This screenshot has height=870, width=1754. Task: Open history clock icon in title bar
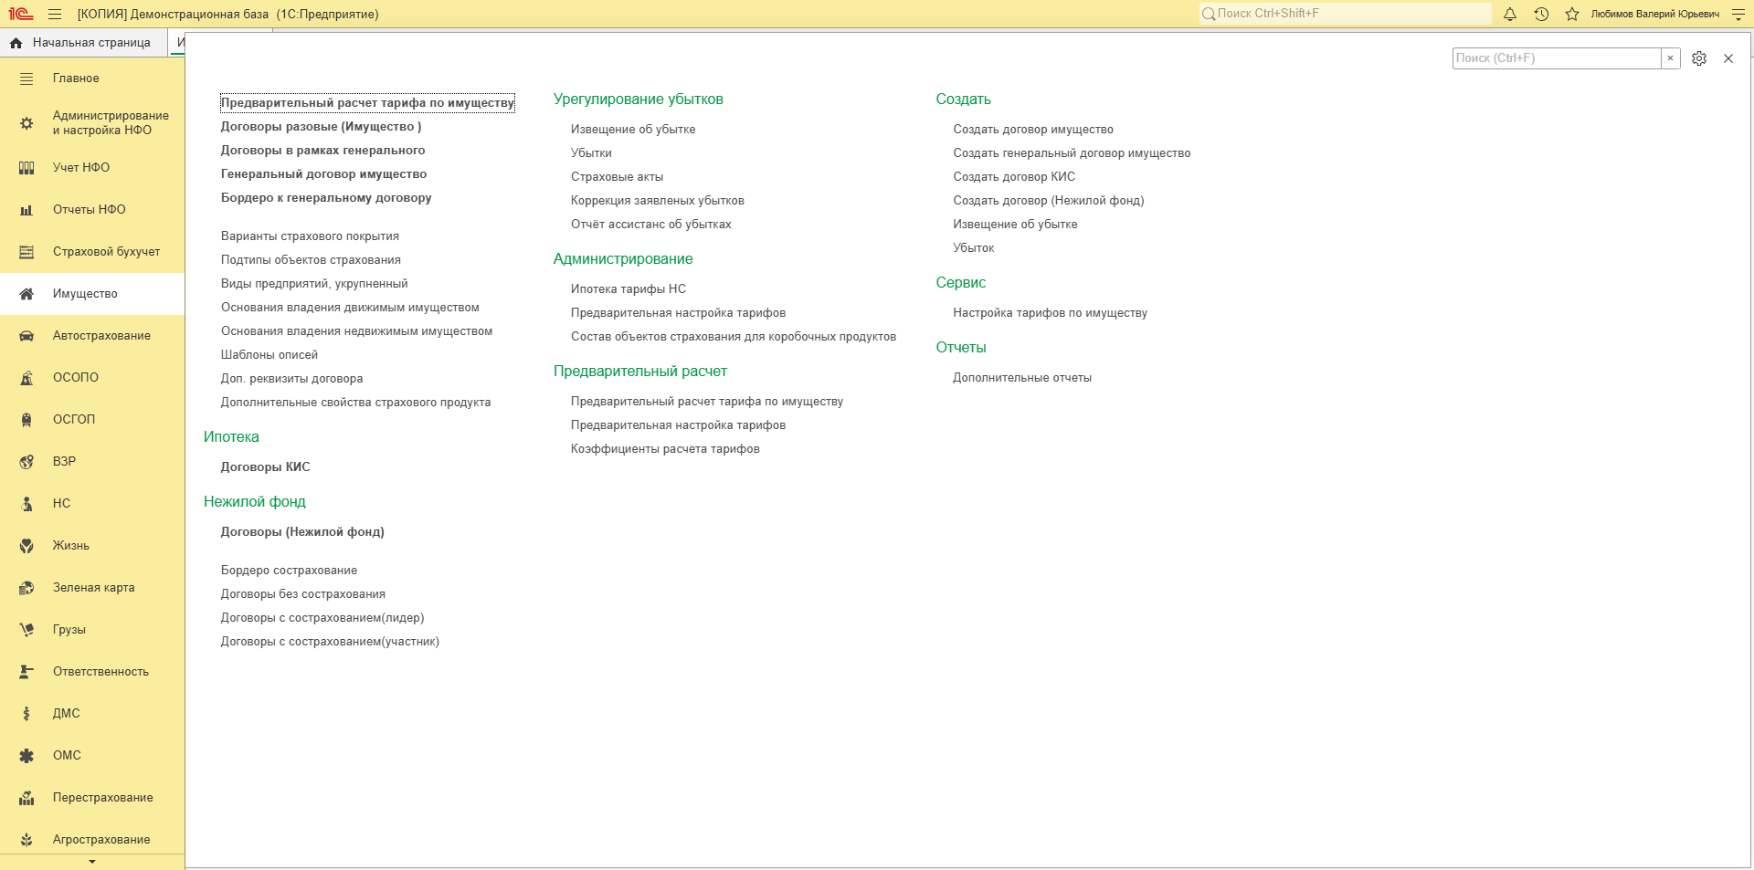coord(1541,14)
